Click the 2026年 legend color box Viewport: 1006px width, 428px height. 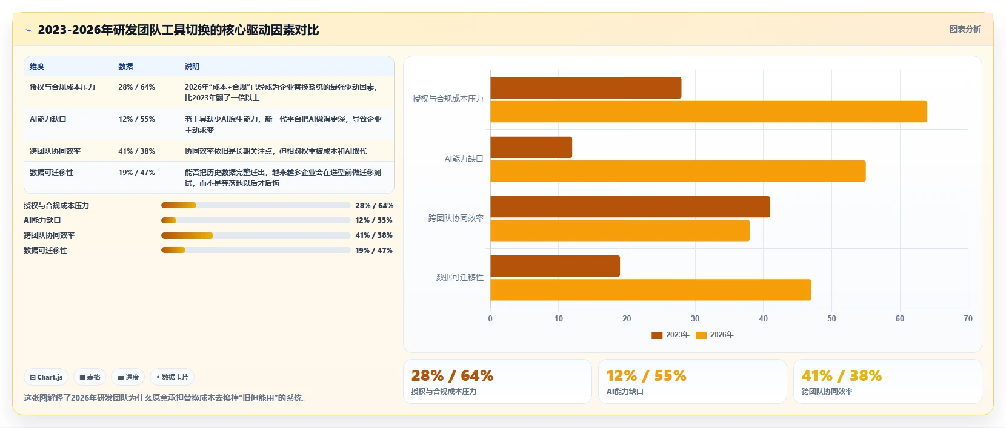pyautogui.click(x=701, y=335)
